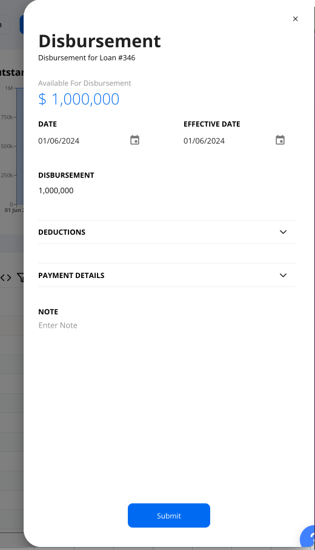Click the partially hidden blue button behind panel
The width and height of the screenshot is (315, 550).
click(x=21, y=25)
